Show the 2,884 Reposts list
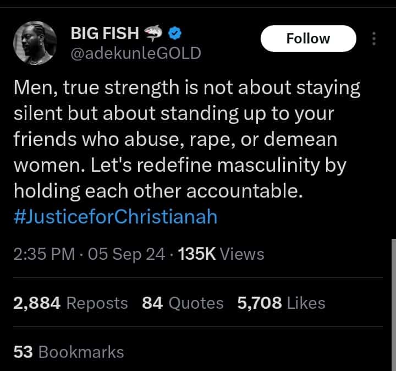 click(70, 303)
